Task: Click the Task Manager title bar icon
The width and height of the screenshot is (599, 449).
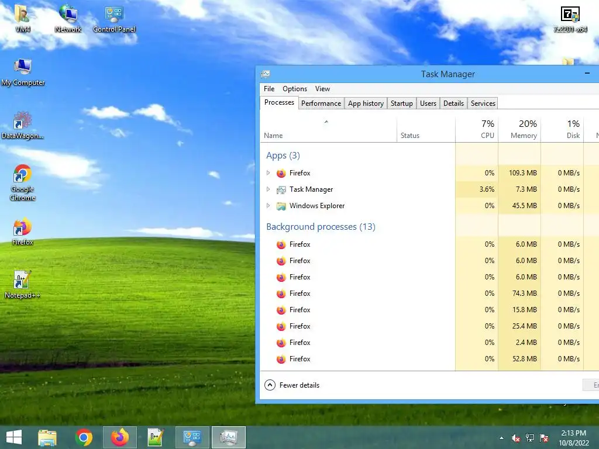Action: point(266,74)
